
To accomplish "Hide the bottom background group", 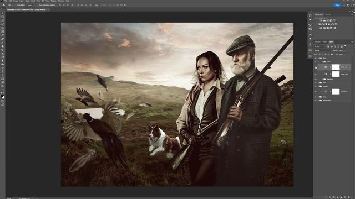I will pyautogui.click(x=315, y=100).
